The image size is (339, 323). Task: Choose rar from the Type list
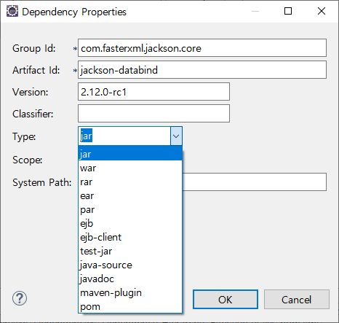point(130,182)
